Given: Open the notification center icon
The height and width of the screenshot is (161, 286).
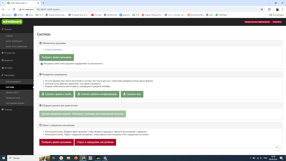Looking at the screenshot, I should pyautogui.click(x=281, y=158).
